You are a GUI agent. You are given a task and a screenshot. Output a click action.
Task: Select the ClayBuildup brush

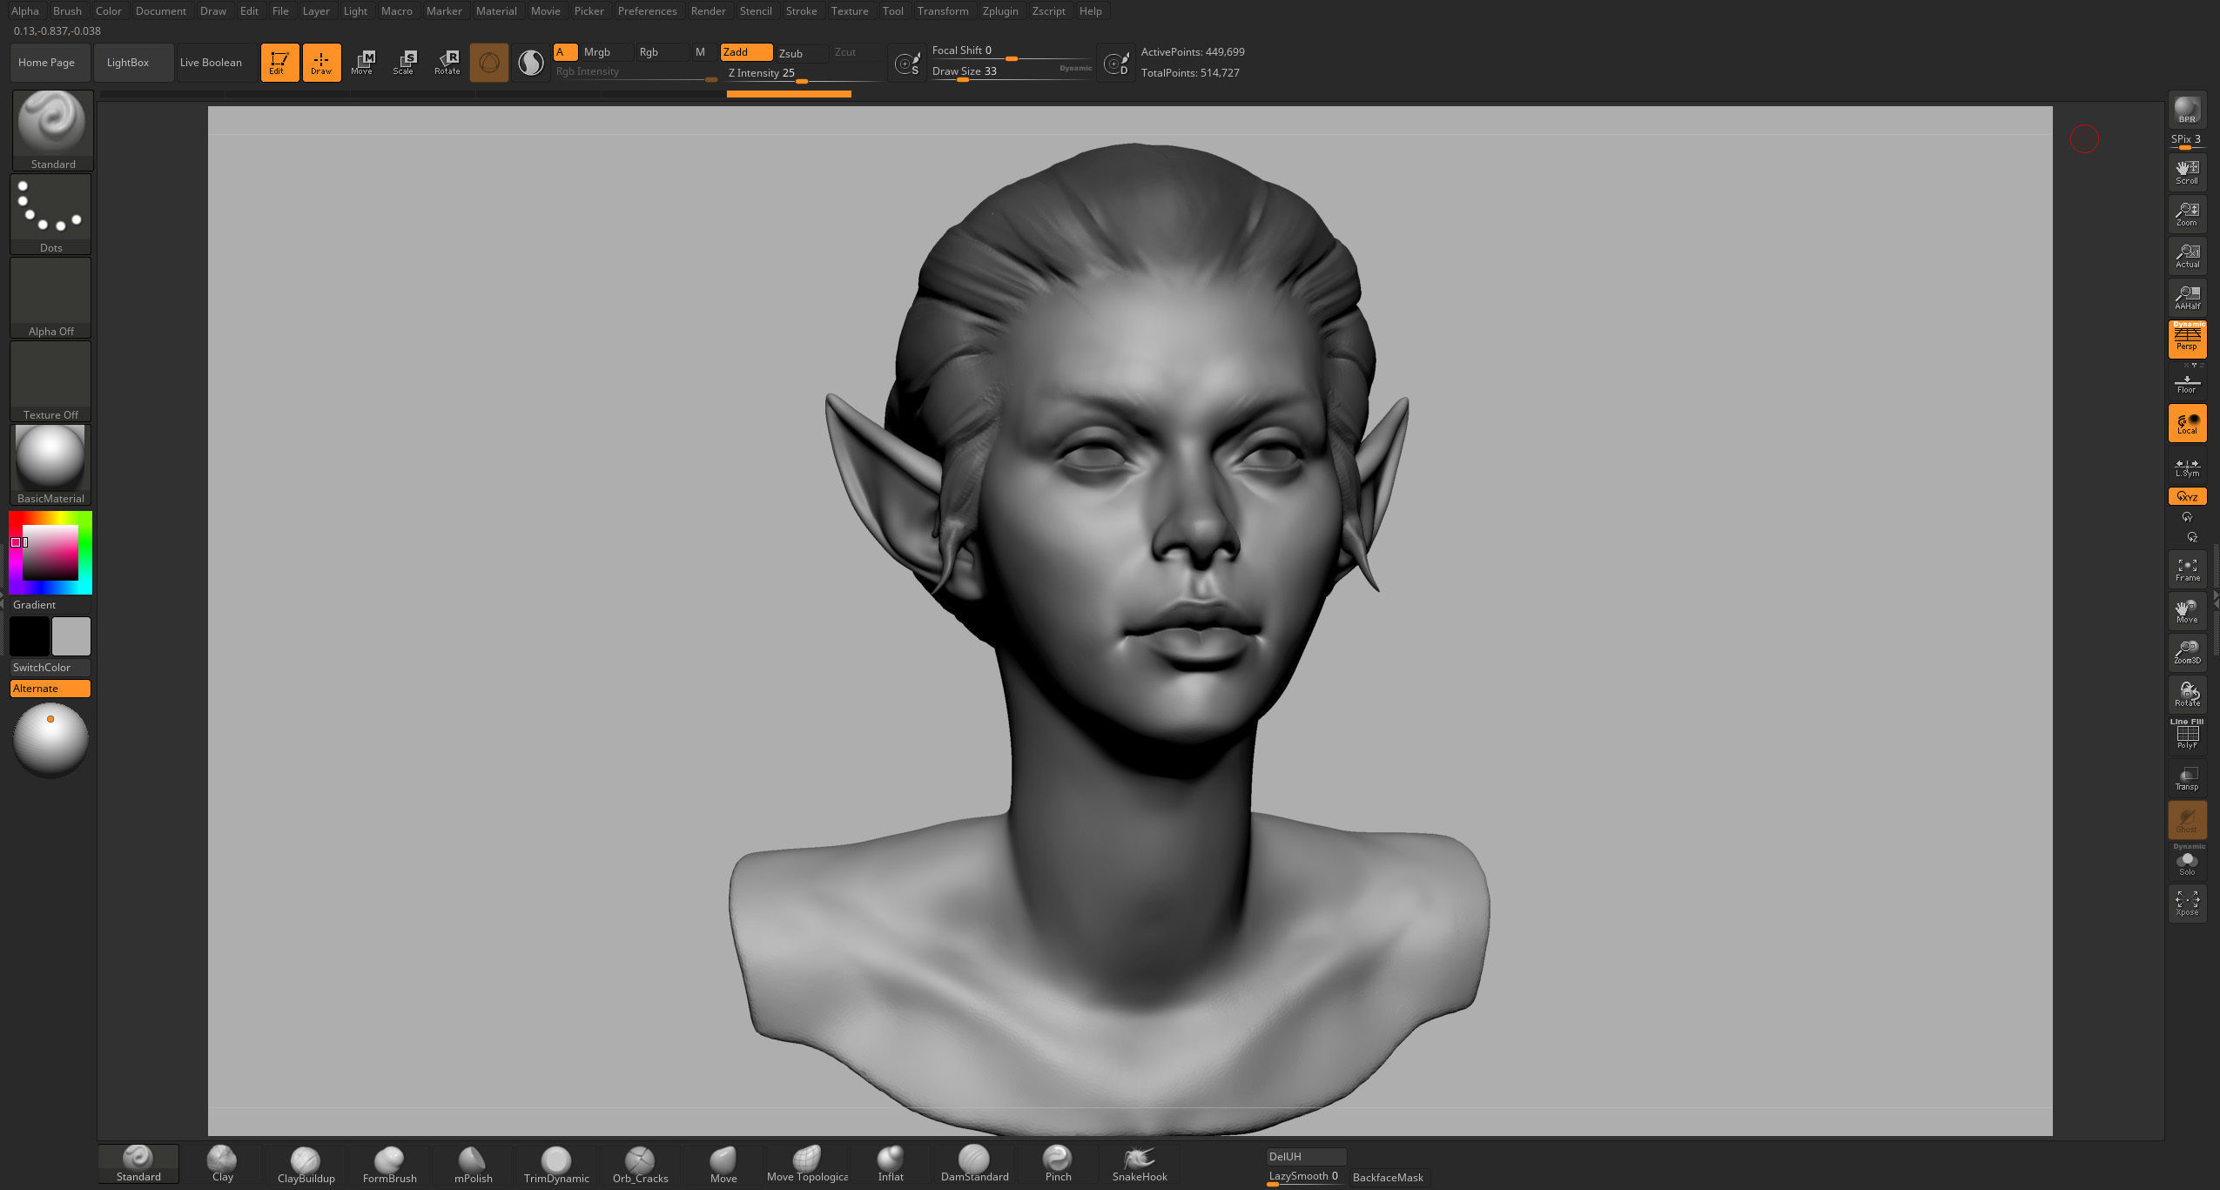(306, 1165)
